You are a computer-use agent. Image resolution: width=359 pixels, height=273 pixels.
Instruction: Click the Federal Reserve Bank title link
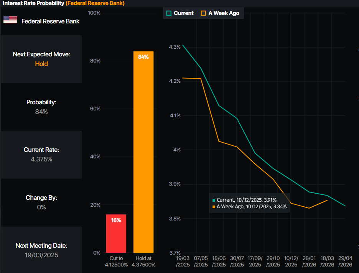click(x=95, y=3)
